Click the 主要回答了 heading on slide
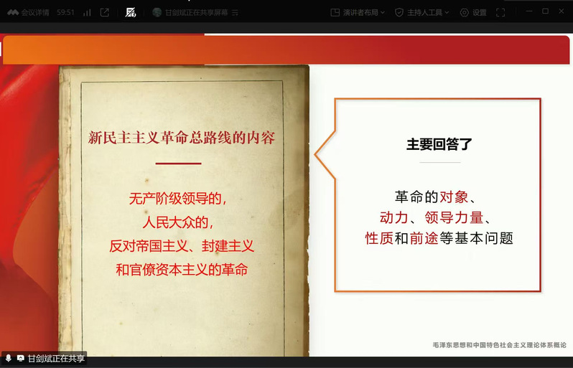 click(439, 143)
